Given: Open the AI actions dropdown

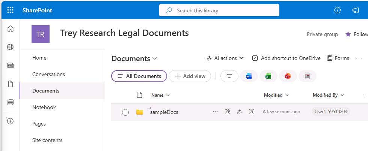Looking at the screenshot, I should point(225,58).
